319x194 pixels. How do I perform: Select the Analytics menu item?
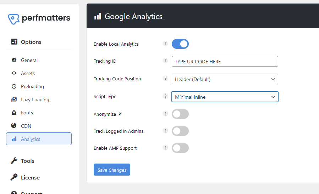tap(39, 139)
